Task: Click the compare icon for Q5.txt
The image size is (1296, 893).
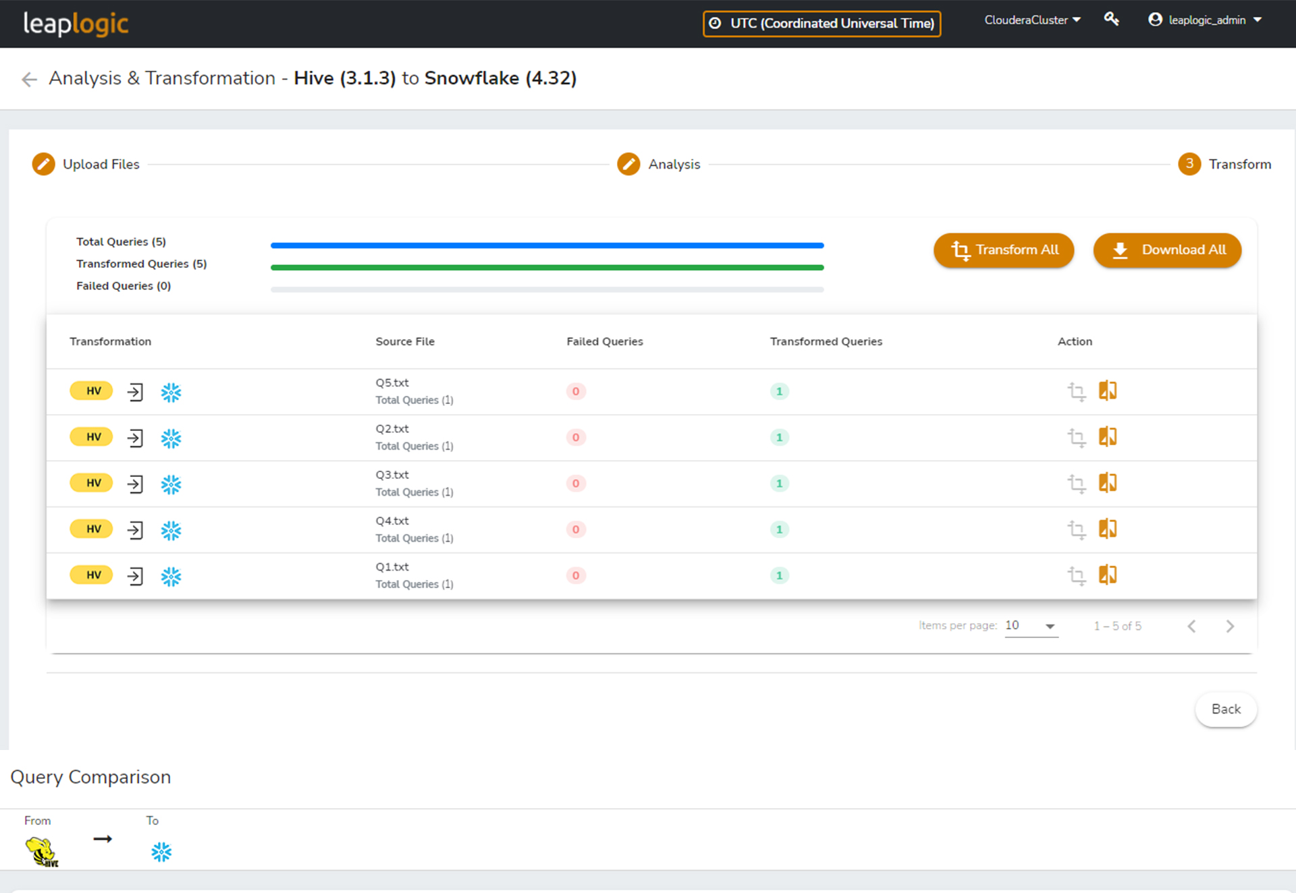Action: [x=1108, y=391]
